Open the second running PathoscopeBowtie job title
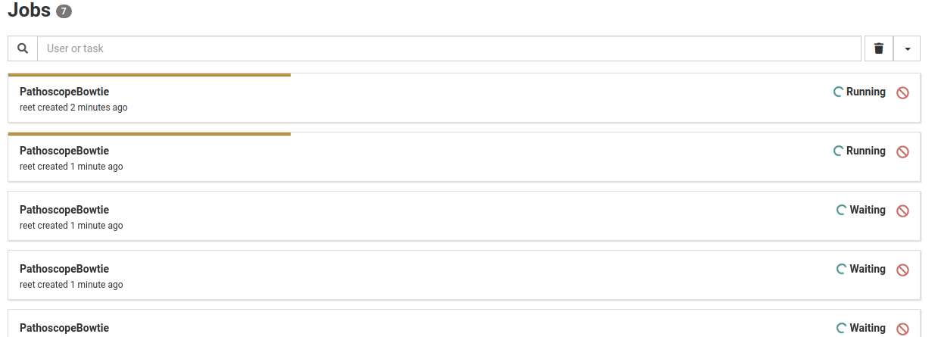 64,151
